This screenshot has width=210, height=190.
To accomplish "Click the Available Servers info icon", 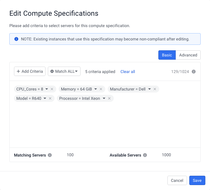I will 145,155.
